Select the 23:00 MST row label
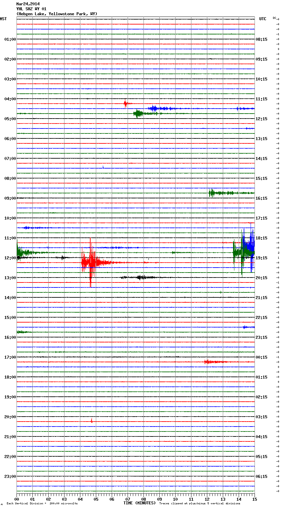 point(10,477)
